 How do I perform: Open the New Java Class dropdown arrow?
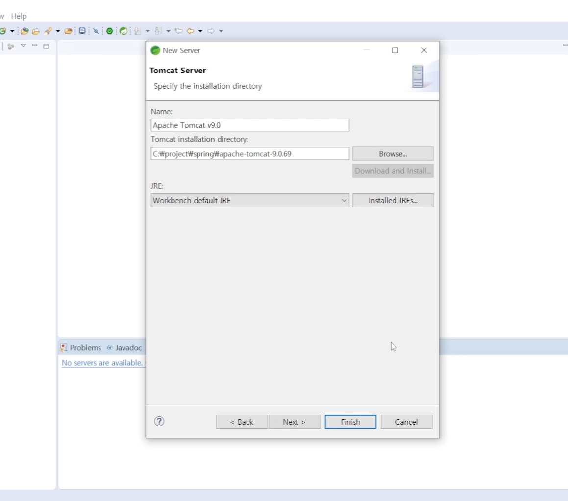(x=12, y=31)
